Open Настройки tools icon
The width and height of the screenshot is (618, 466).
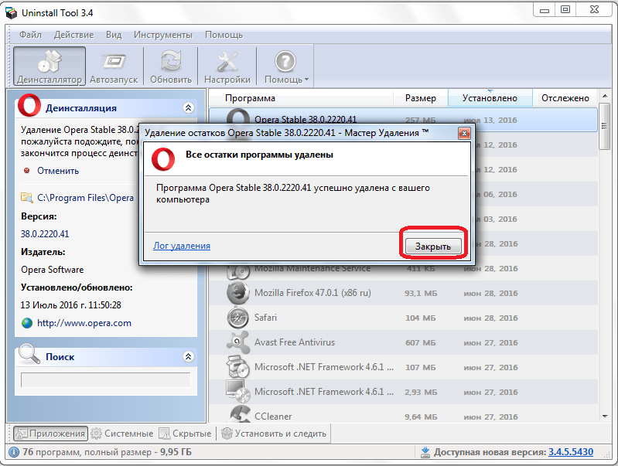coord(227,66)
